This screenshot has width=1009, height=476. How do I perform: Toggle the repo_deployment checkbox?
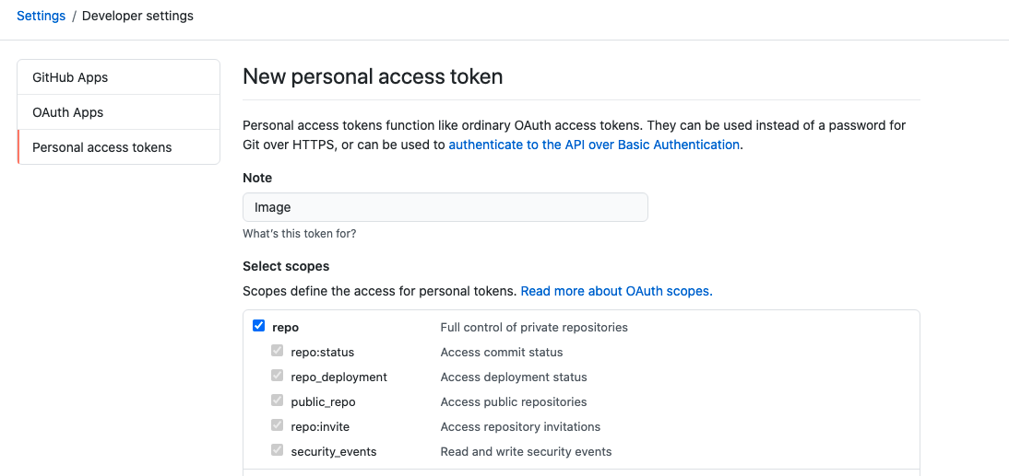tap(277, 376)
